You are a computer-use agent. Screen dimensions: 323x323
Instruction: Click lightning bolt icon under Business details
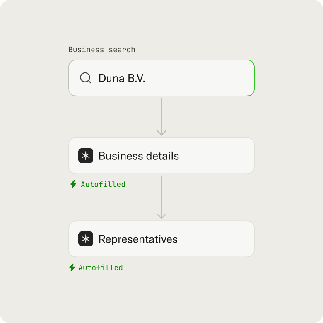[x=73, y=184]
